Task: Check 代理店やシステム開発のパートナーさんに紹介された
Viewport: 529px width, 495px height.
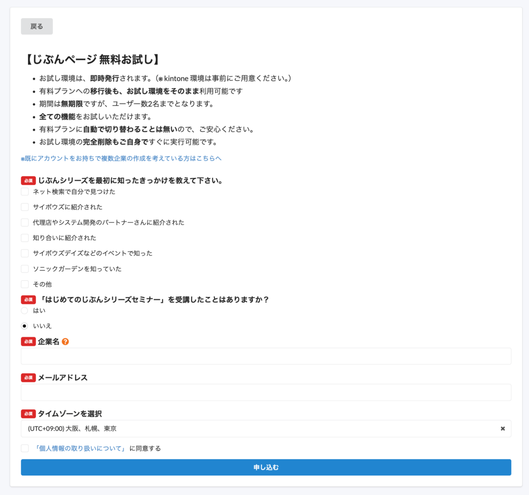Action: 24,223
